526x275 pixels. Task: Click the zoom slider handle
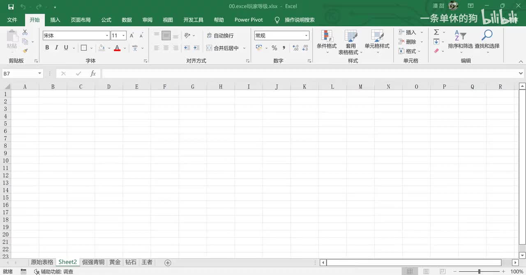[x=479, y=271]
